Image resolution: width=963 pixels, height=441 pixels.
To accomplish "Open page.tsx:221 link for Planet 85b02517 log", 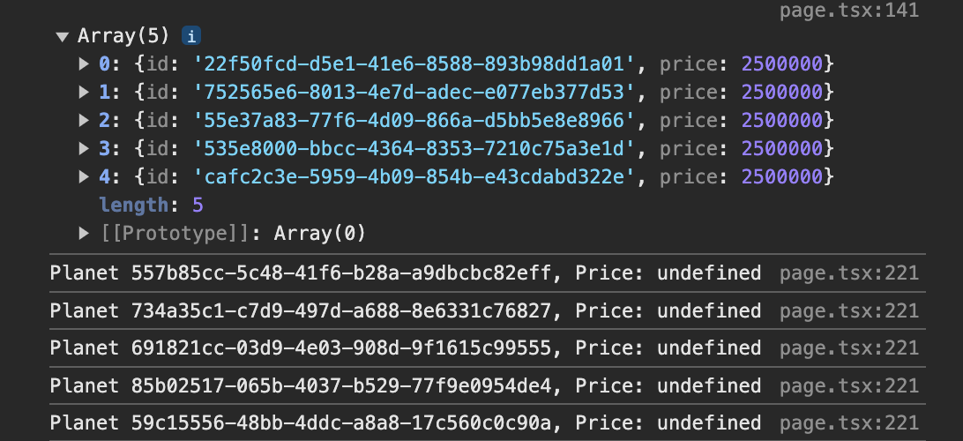I will click(x=848, y=385).
